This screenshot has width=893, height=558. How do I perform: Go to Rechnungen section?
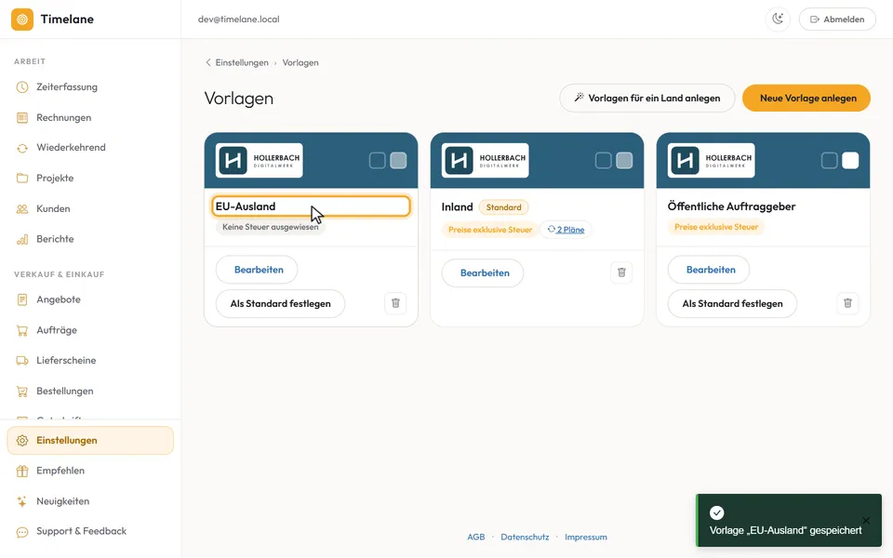[90, 118]
